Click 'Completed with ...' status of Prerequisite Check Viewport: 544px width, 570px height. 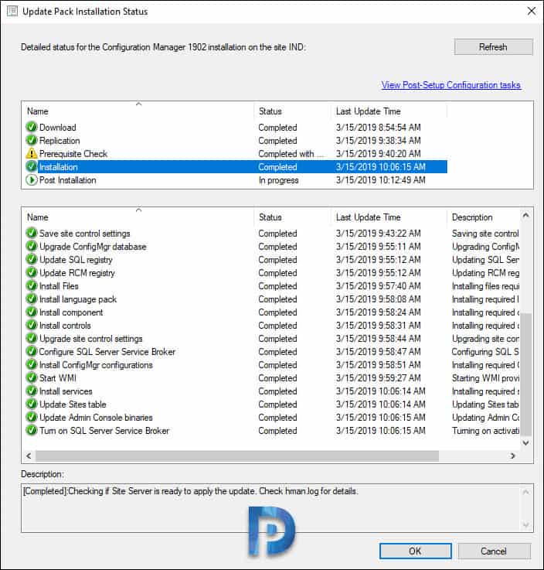(x=291, y=154)
